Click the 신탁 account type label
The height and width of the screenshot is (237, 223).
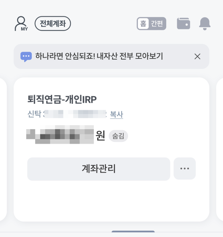34,114
